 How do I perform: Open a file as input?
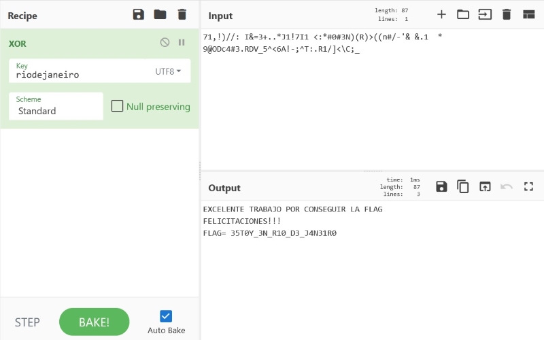(x=485, y=14)
